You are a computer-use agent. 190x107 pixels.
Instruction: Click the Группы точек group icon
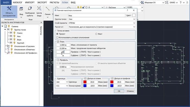[8, 30]
